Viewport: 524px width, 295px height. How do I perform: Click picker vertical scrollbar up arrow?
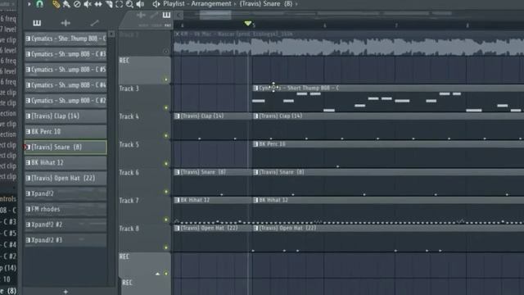(x=111, y=34)
